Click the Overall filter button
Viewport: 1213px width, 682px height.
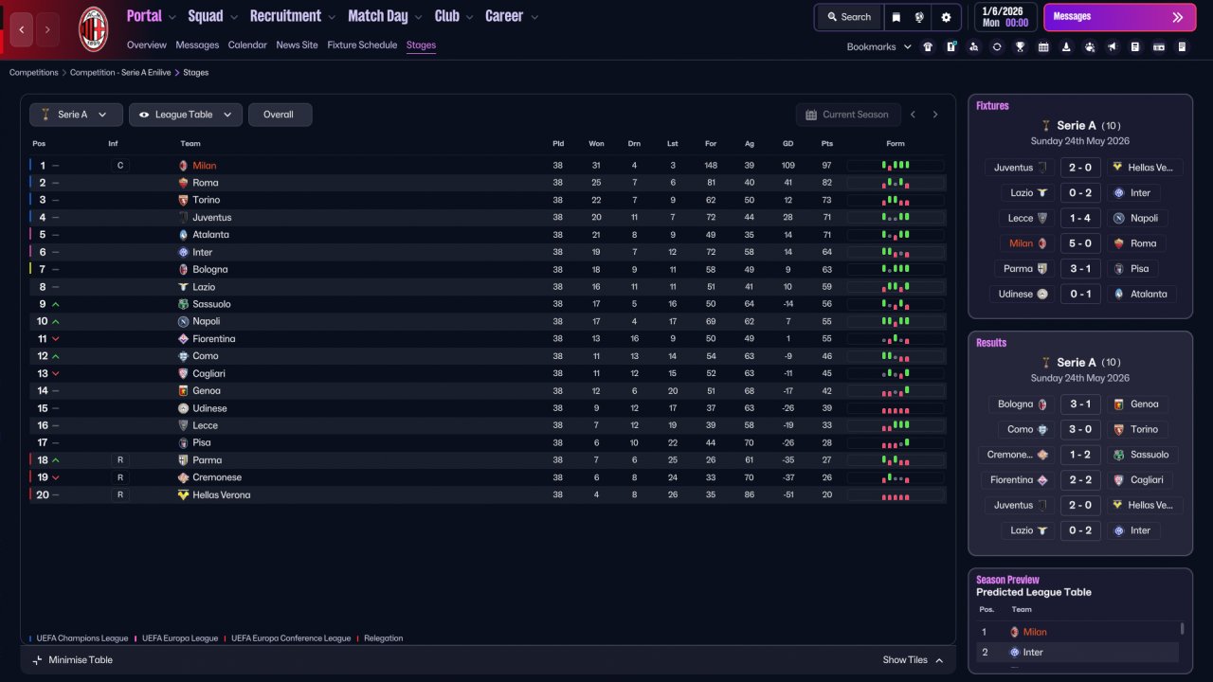point(280,115)
